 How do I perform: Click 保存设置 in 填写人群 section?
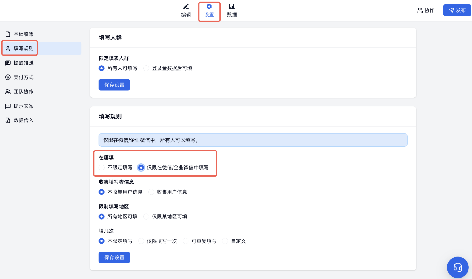click(x=114, y=85)
